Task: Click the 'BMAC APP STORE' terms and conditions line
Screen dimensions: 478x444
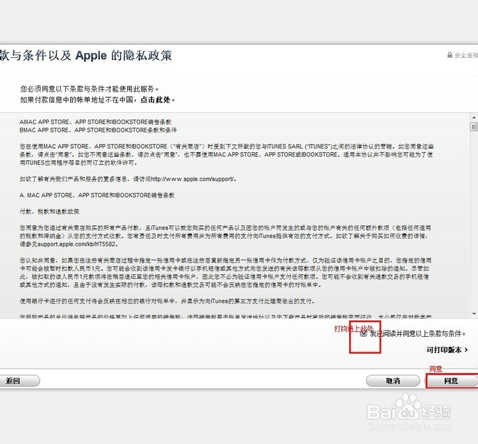Action: (x=98, y=130)
